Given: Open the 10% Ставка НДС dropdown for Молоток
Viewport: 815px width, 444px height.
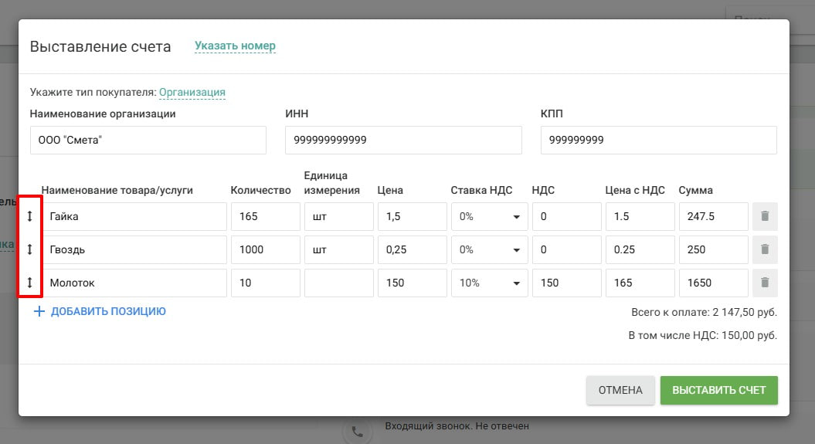Looking at the screenshot, I should click(489, 283).
